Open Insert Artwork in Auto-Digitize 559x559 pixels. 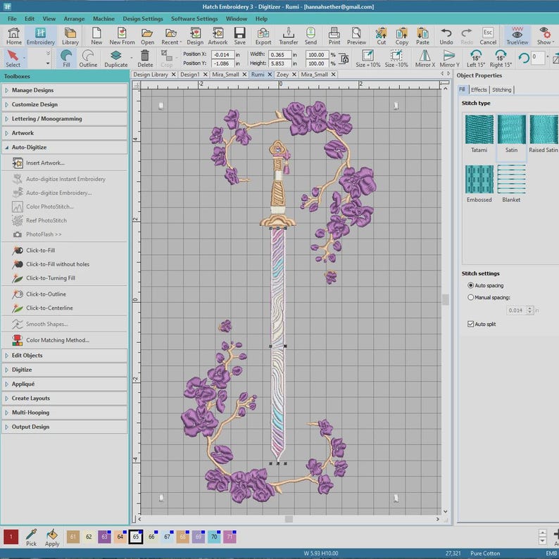pyautogui.click(x=45, y=163)
